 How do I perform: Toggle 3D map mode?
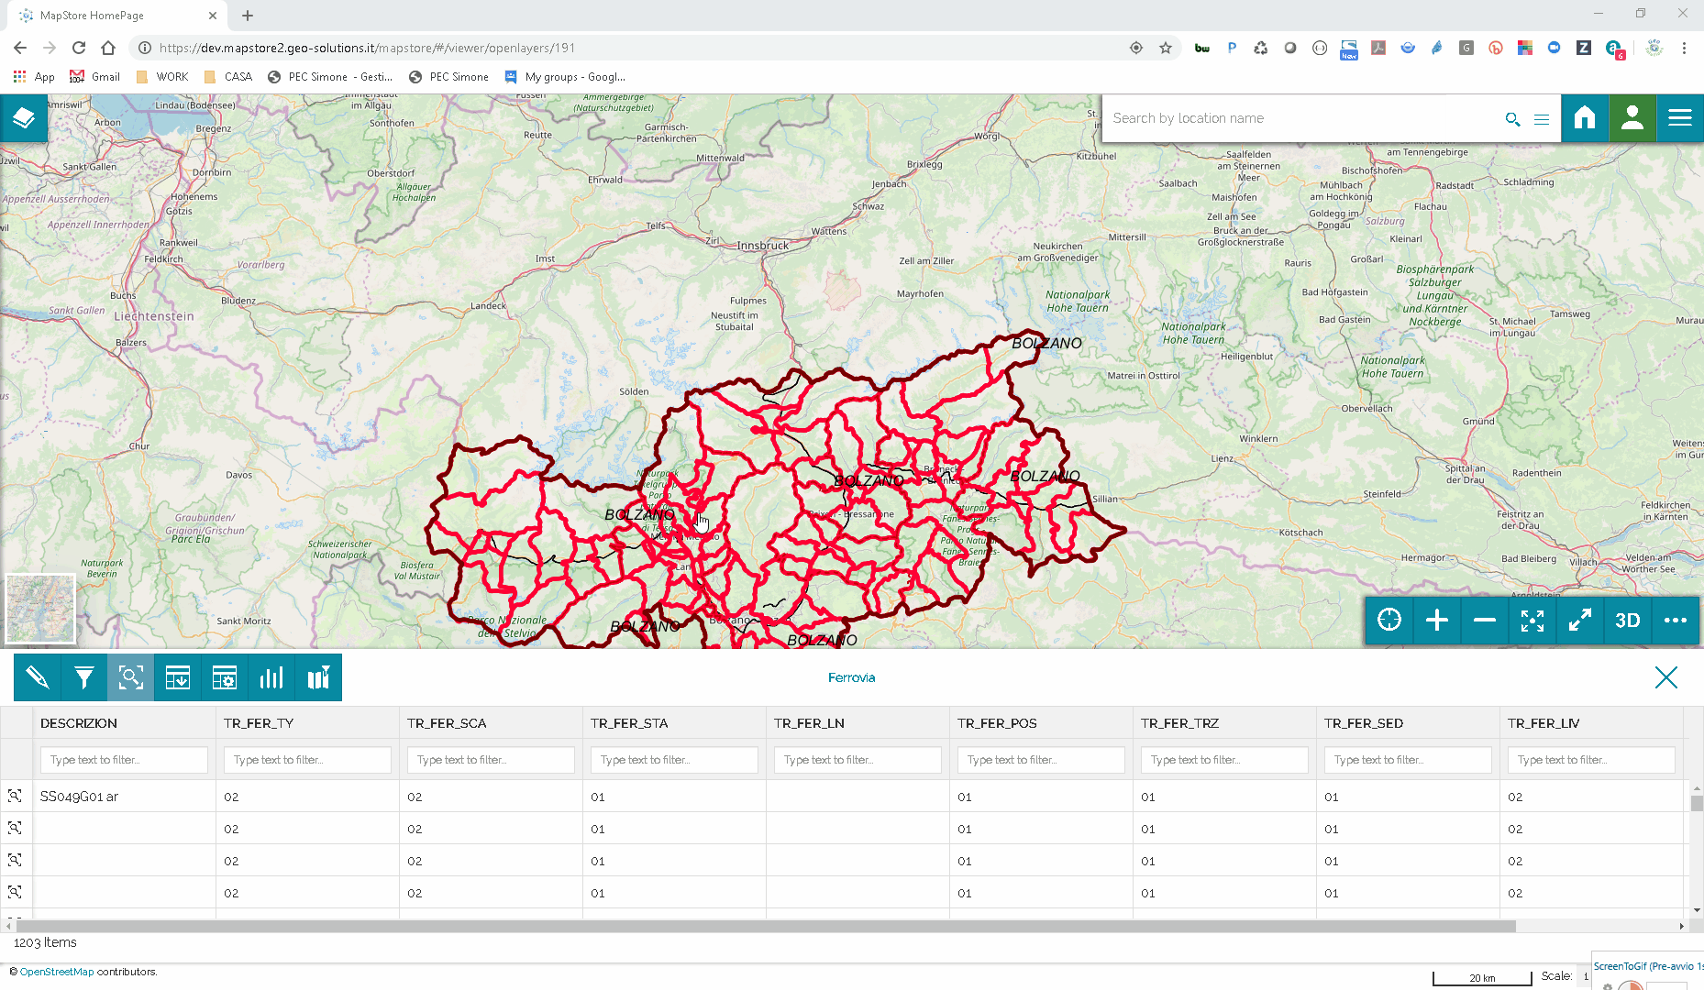[x=1628, y=621]
